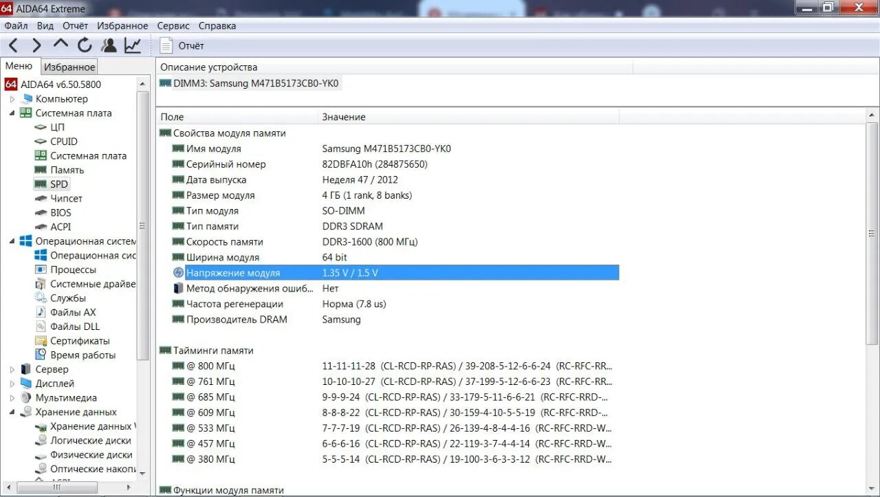Go back using the Back arrow
This screenshot has width=880, height=497.
13,45
